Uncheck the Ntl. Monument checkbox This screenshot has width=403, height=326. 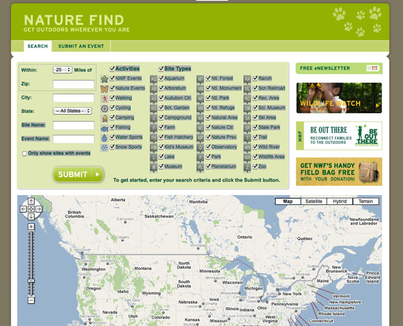click(208, 88)
